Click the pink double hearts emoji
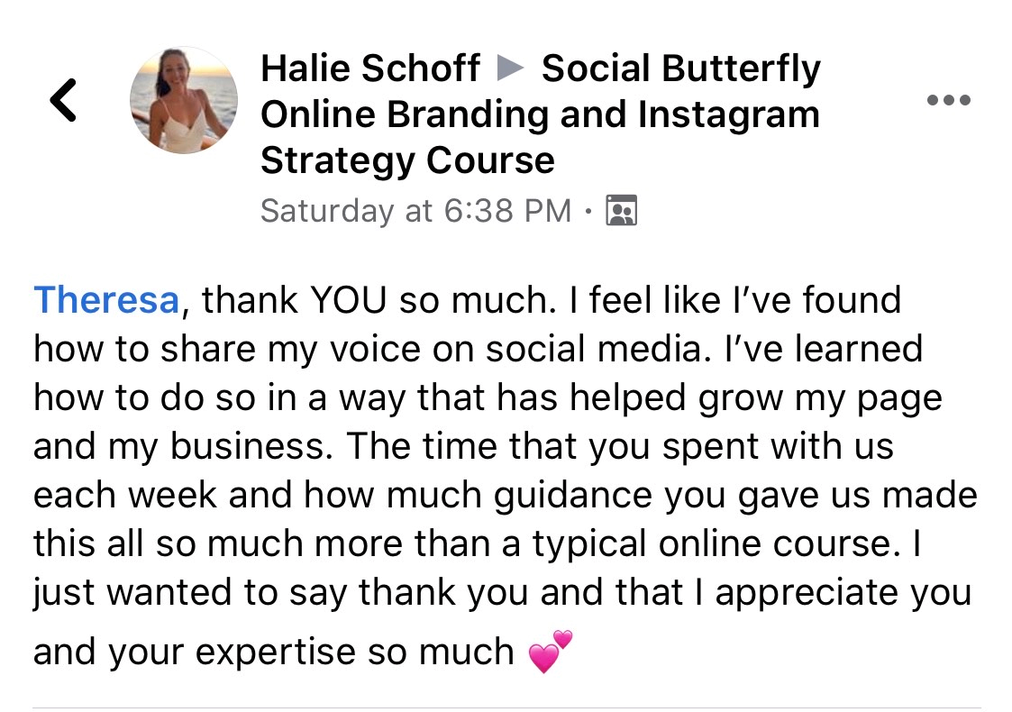The height and width of the screenshot is (712, 1012). [551, 651]
